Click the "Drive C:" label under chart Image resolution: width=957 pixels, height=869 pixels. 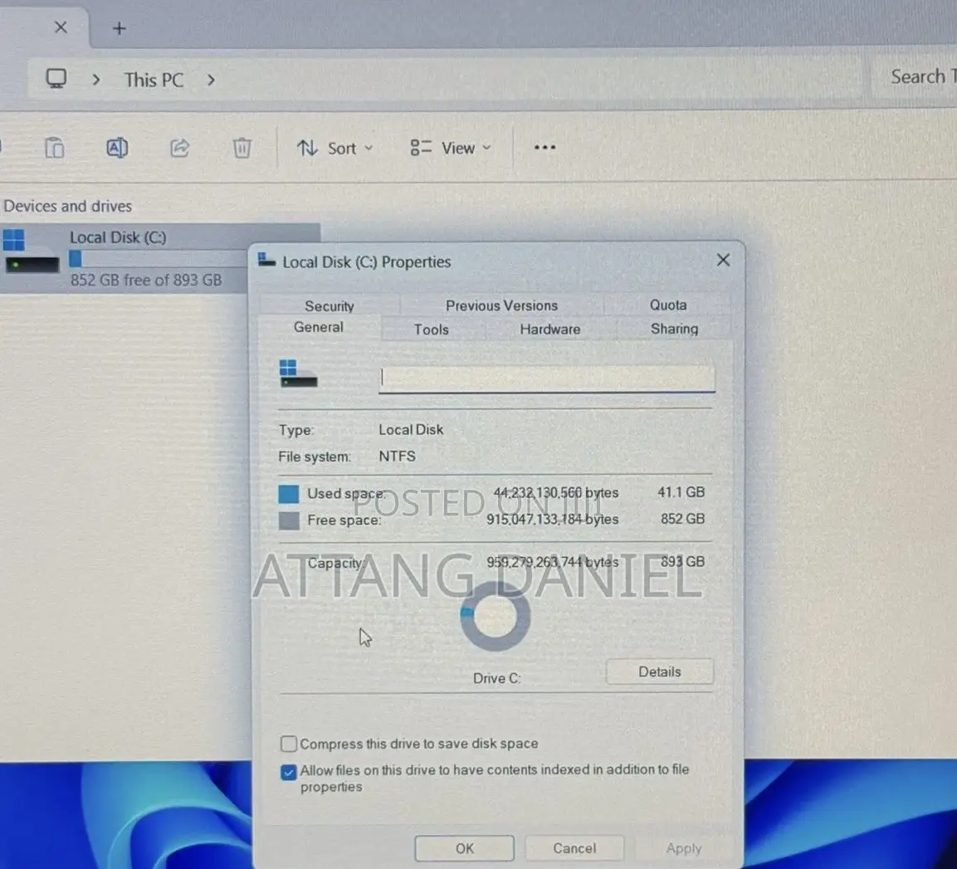[x=497, y=679]
